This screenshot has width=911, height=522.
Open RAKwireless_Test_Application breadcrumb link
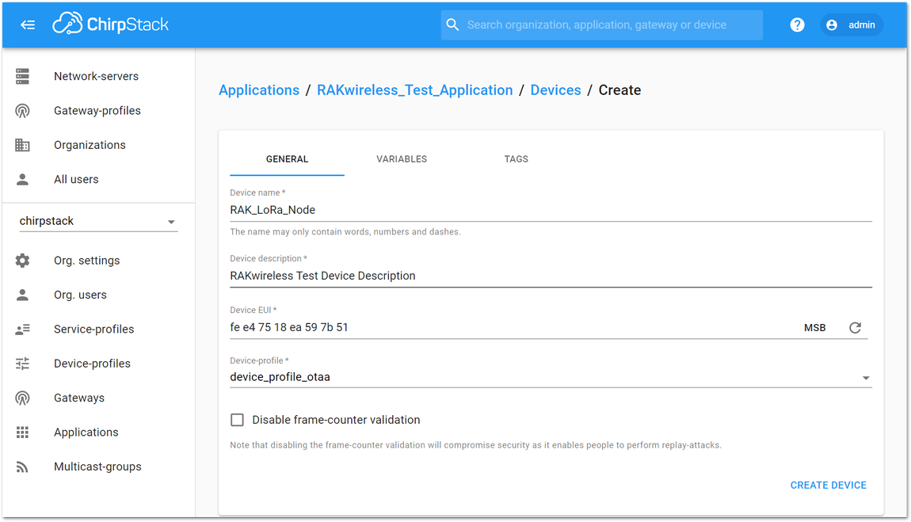415,90
